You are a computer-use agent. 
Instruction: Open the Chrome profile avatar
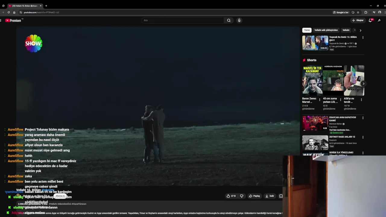379,12
